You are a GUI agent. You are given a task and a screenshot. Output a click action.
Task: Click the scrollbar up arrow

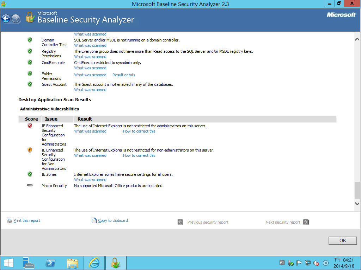(x=357, y=39)
